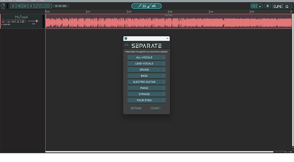Click the small box beside LEAD-VOCALS
The width and height of the screenshot is (294, 162).
point(163,64)
